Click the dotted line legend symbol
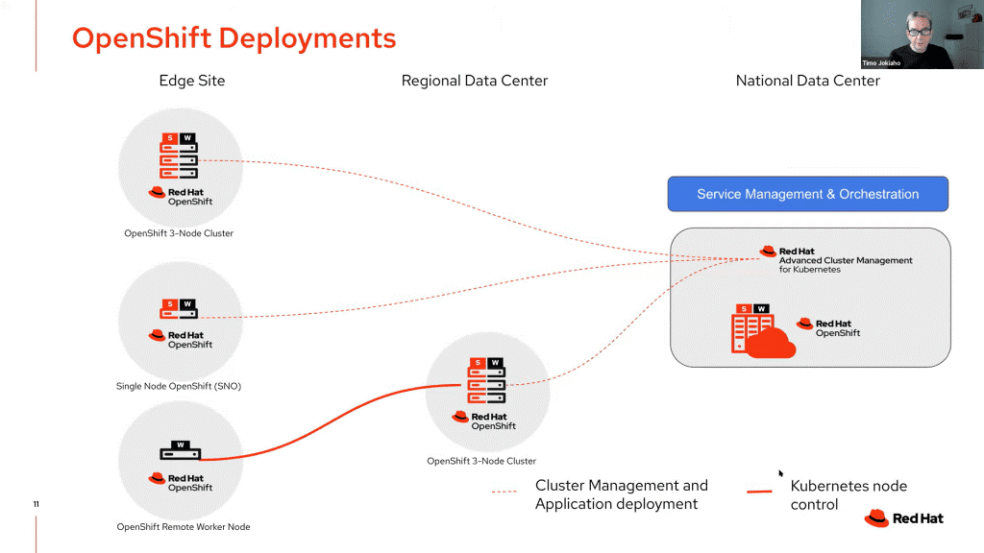Image resolution: width=984 pixels, height=553 pixels. pyautogui.click(x=504, y=493)
